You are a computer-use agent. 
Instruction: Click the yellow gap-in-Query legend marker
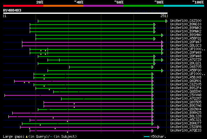[27, 137]
